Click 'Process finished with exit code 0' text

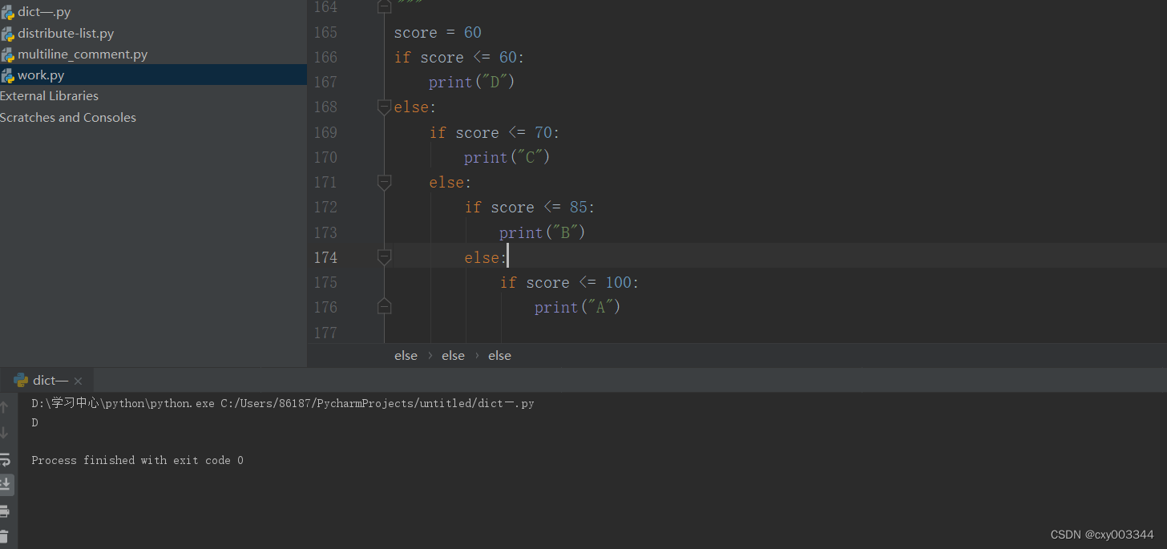pyautogui.click(x=137, y=461)
